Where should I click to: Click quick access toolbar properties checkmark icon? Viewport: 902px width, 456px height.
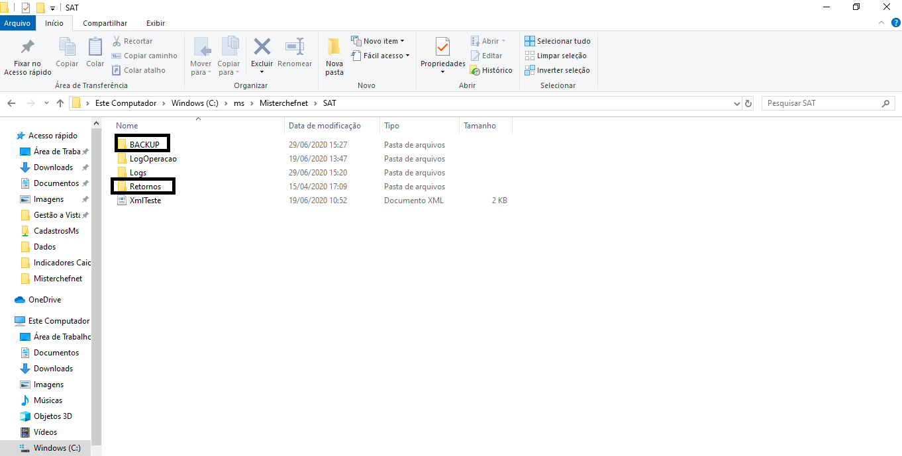(26, 7)
